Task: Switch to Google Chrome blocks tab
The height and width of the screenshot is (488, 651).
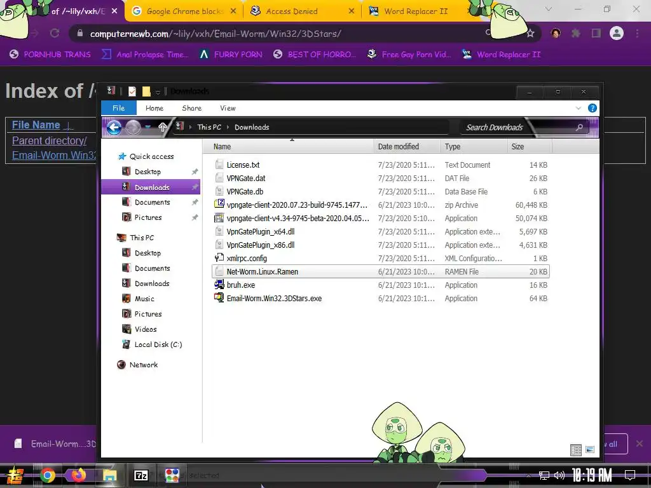Action: (184, 11)
